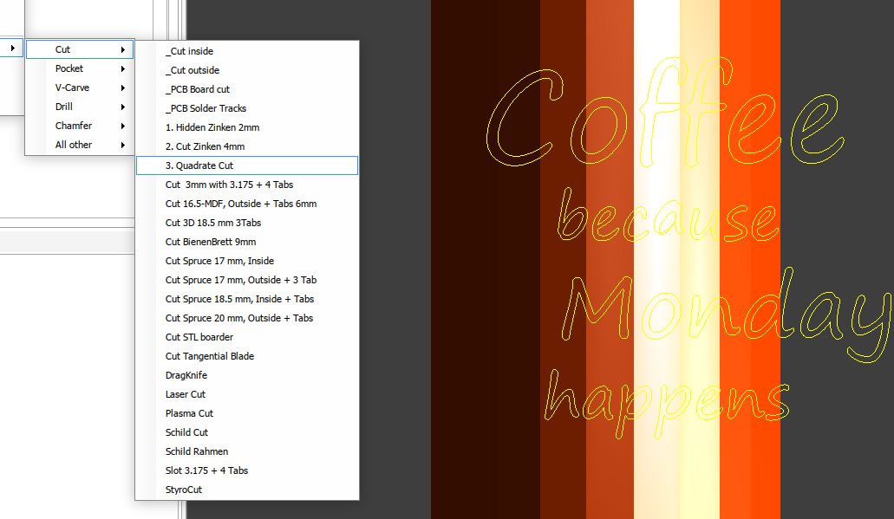Image resolution: width=894 pixels, height=519 pixels.
Task: Expand the arrow next to Pocket
Action: pyautogui.click(x=122, y=69)
